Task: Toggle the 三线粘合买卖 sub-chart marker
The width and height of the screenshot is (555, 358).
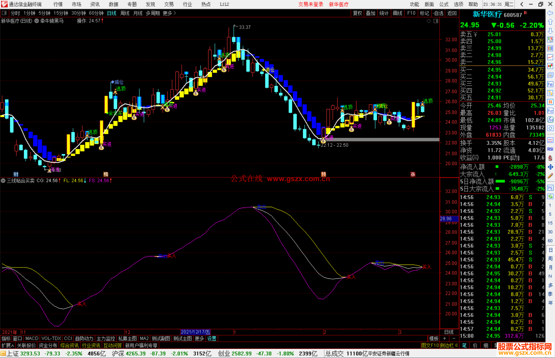Action: click(x=3, y=181)
